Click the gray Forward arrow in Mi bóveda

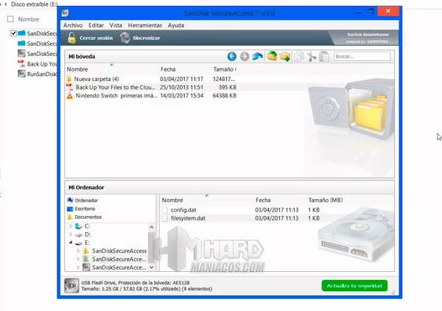coord(245,57)
